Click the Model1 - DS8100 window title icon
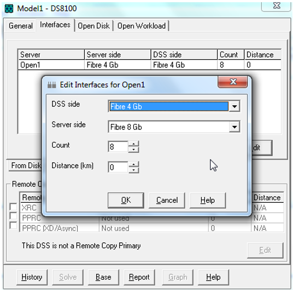Viewport: 293px width, 290px height. tap(9, 9)
